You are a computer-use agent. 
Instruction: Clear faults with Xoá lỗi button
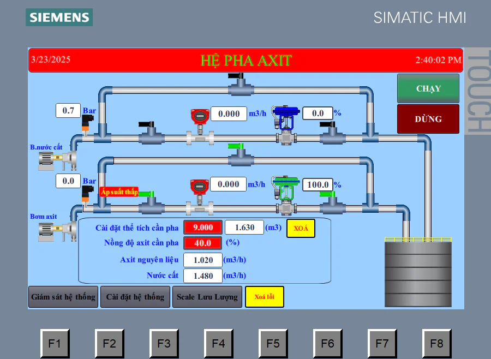click(265, 297)
